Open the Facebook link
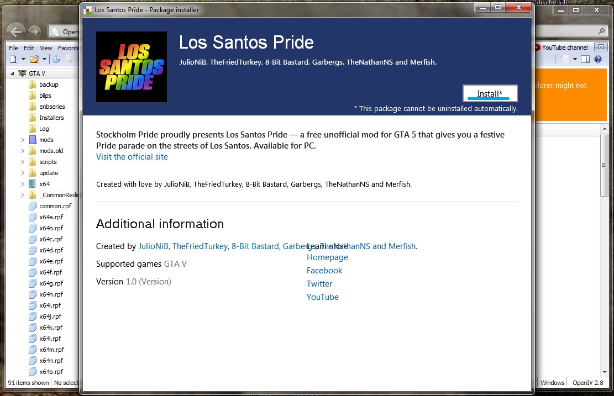The image size is (614, 396). coord(324,271)
